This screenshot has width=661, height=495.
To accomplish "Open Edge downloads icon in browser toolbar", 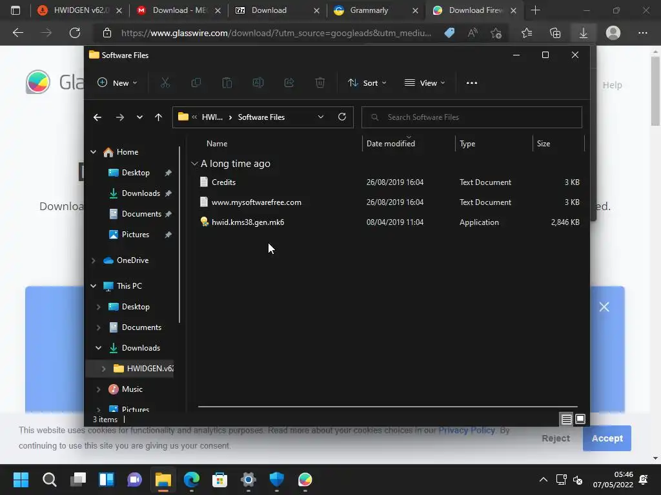I will [x=584, y=33].
